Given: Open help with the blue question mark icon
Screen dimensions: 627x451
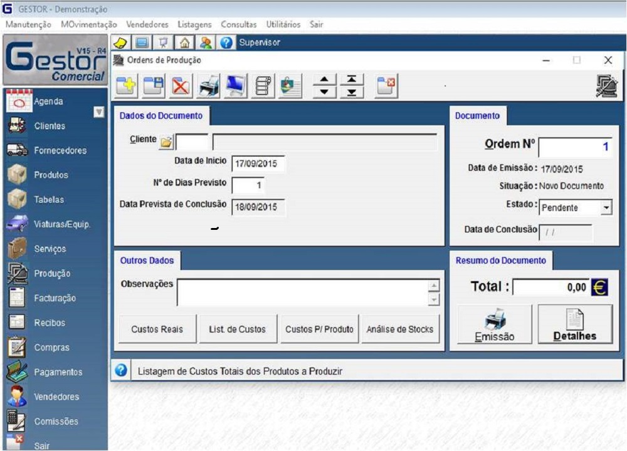Looking at the screenshot, I should [227, 43].
